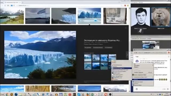Send the chat message with the arrow icon
This screenshot has height=96, width=171.
click(168, 89)
